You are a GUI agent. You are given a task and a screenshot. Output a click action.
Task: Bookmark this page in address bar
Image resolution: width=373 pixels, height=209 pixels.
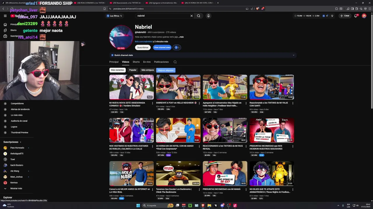click(104, 9)
